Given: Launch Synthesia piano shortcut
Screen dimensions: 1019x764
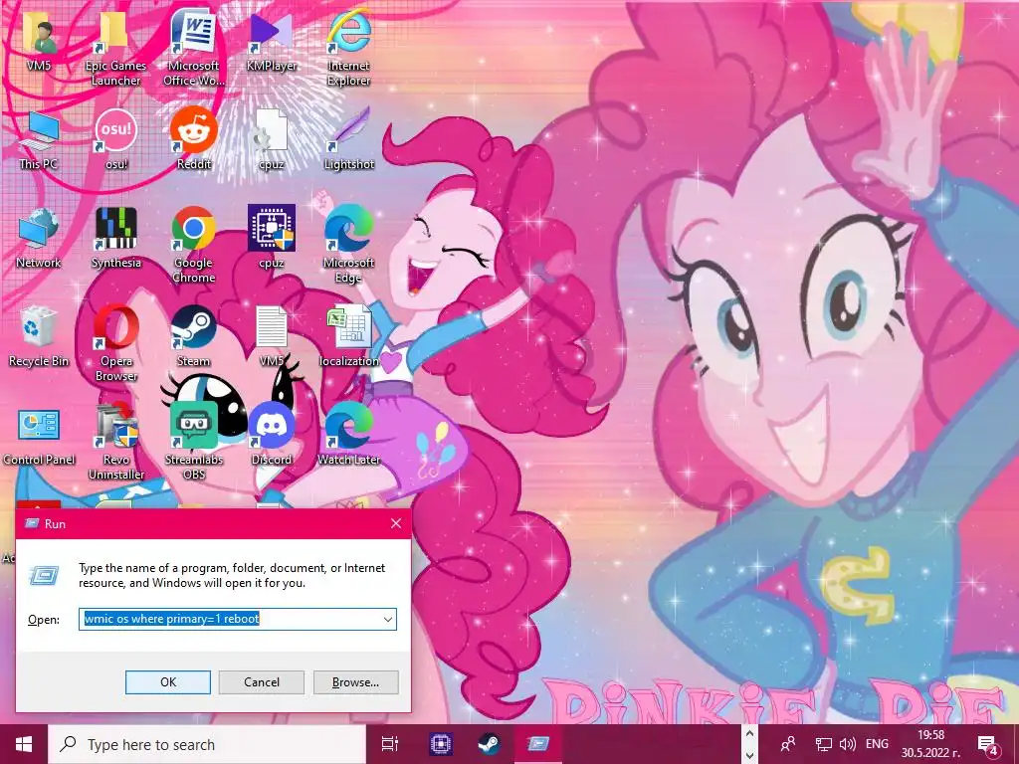Looking at the screenshot, I should (115, 239).
